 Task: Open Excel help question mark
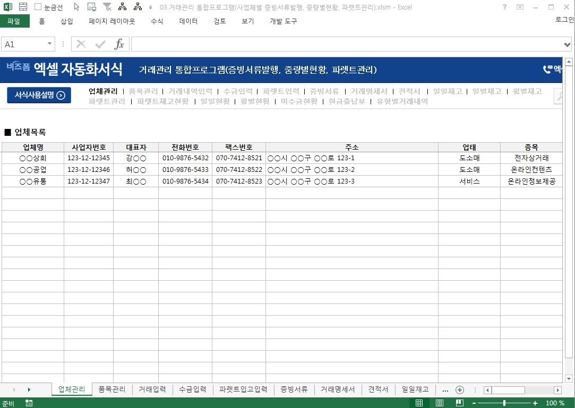pyautogui.click(x=504, y=7)
